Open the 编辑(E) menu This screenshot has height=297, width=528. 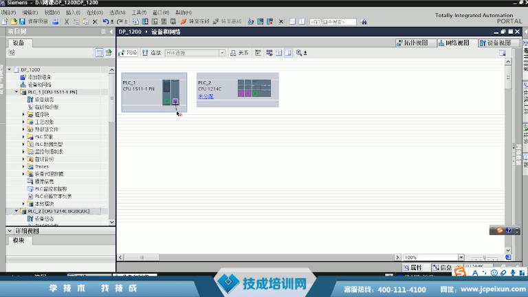(30, 12)
